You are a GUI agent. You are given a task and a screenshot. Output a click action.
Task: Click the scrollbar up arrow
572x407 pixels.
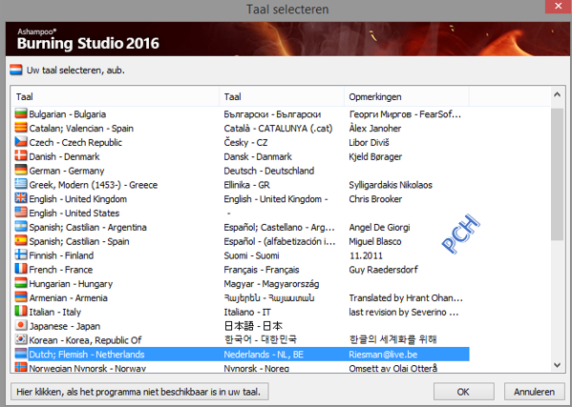click(x=557, y=94)
